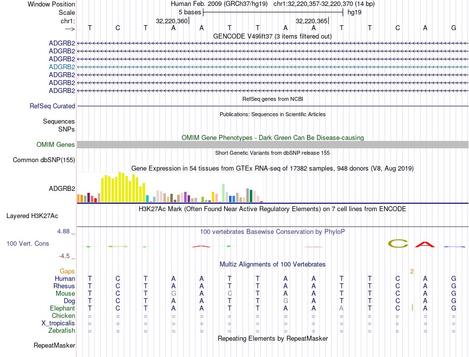
Task: Click the hg19 assembly label beside scale
Action: point(354,12)
